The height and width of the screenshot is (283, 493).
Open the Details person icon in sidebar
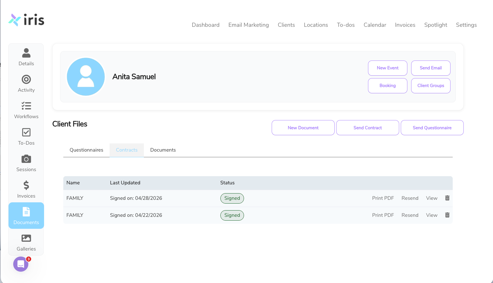pyautogui.click(x=26, y=53)
